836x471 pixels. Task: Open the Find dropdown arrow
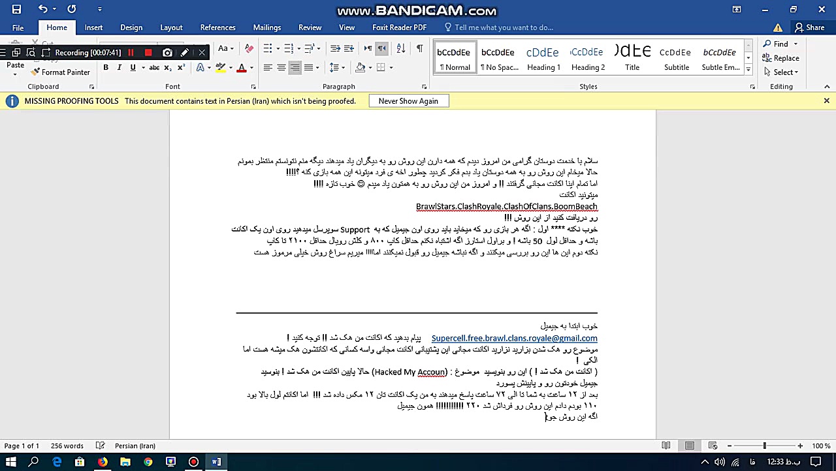796,44
